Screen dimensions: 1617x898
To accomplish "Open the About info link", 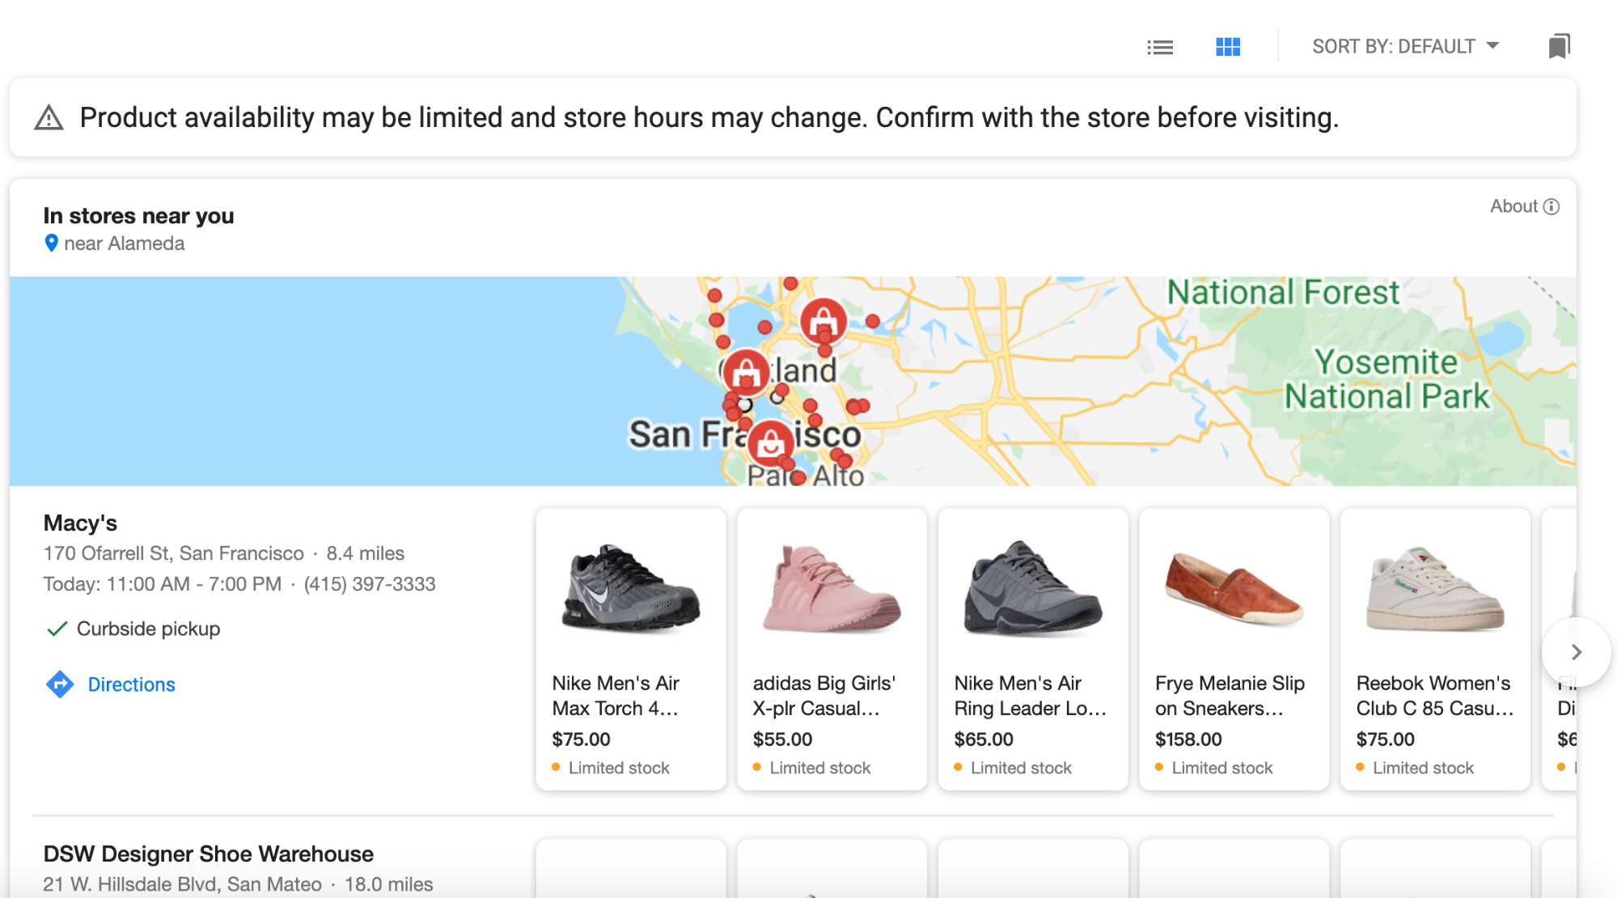I will 1525,206.
